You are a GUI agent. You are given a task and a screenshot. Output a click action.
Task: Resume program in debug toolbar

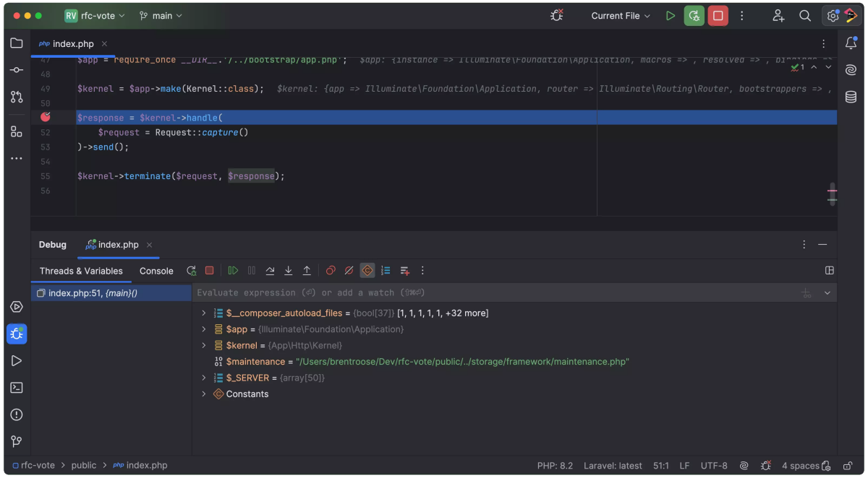233,271
